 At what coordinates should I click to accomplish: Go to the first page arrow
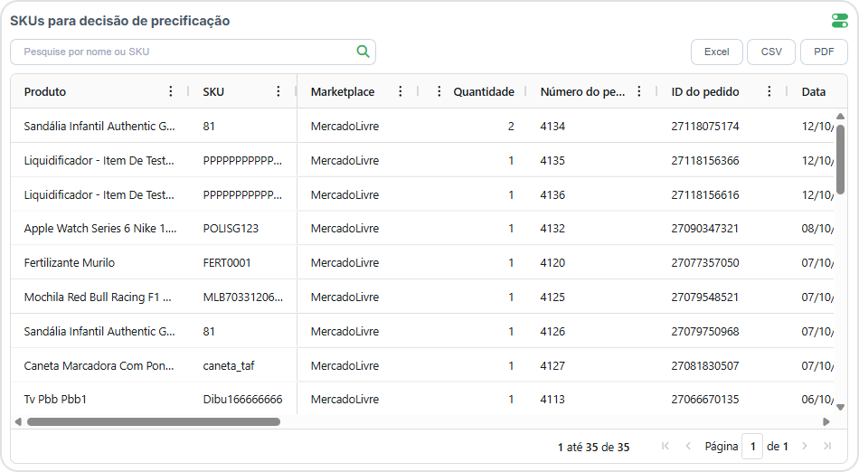(665, 447)
